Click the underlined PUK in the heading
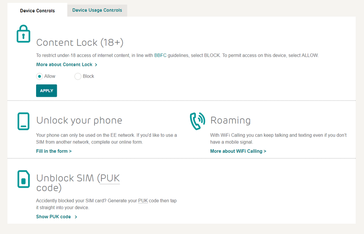The width and height of the screenshot is (364, 234). [110, 178]
